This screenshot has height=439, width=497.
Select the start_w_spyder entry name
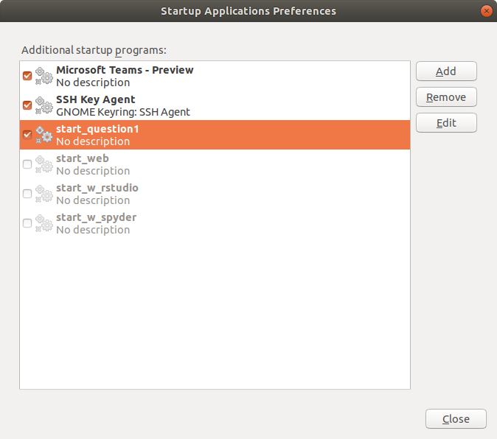(x=96, y=217)
